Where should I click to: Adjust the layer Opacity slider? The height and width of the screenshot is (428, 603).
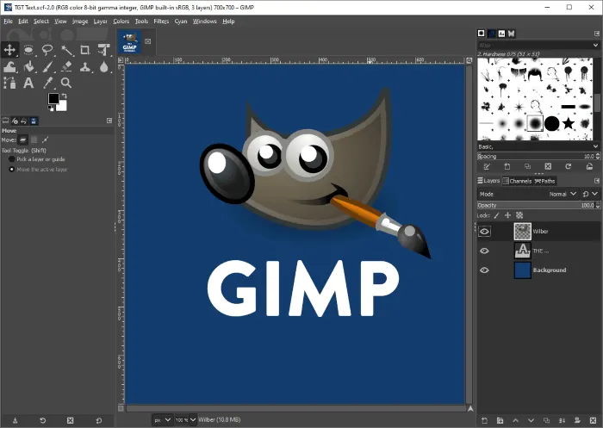[536, 205]
